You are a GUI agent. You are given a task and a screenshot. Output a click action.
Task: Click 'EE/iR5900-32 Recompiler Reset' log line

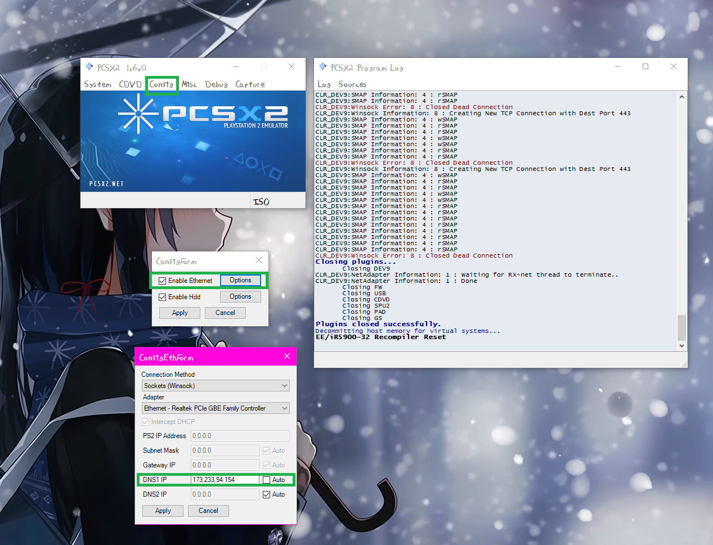381,337
